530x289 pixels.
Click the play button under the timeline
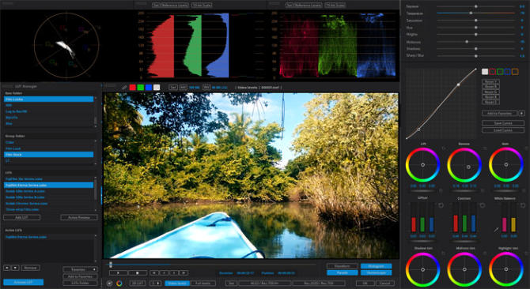(119, 272)
